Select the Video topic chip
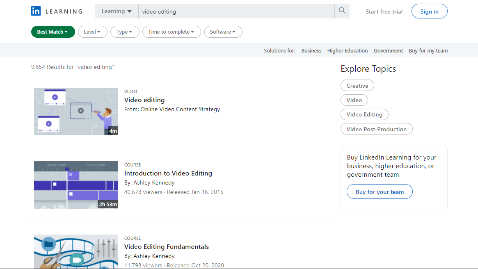 point(354,100)
